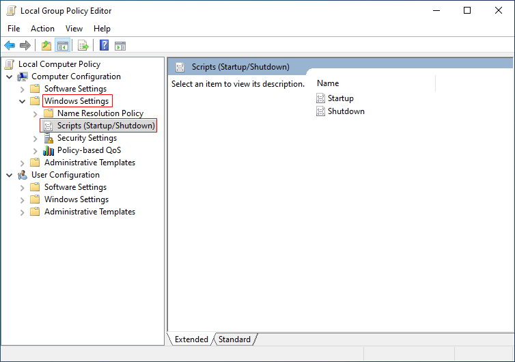Collapse the Computer Configuration node
Image resolution: width=515 pixels, height=362 pixels.
point(10,77)
